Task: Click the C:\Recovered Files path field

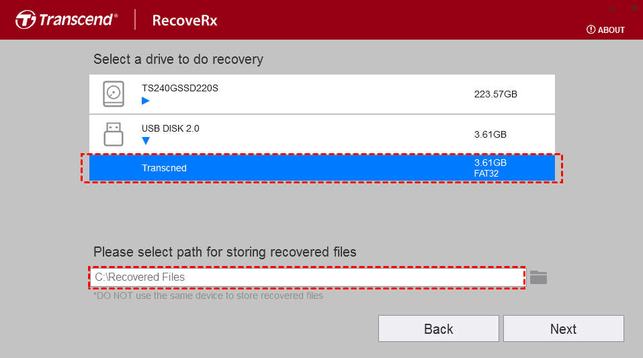Action: pos(307,277)
